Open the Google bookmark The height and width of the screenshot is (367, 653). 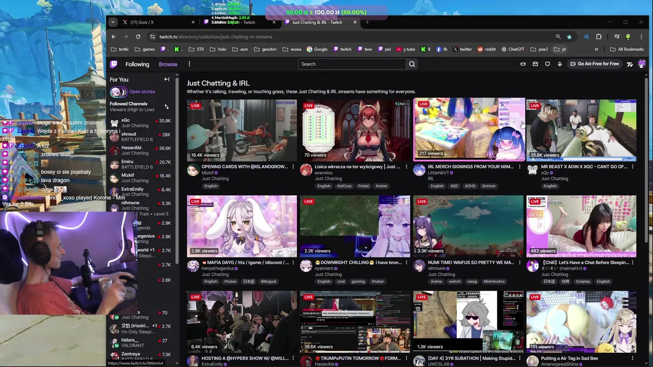coord(317,49)
